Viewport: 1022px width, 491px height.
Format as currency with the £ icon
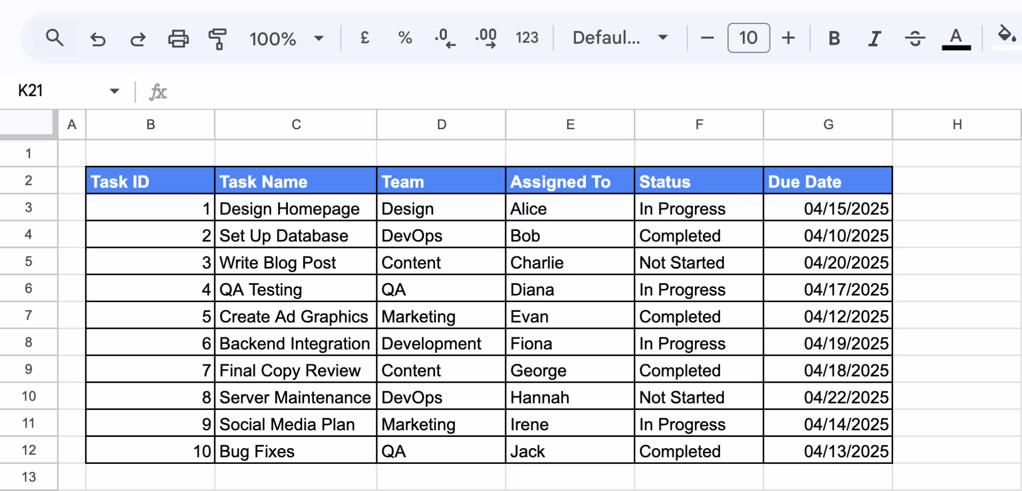[364, 38]
